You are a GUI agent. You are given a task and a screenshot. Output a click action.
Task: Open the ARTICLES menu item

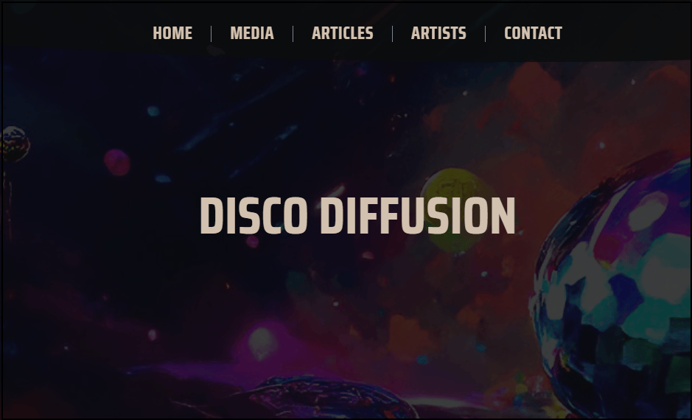coord(343,33)
